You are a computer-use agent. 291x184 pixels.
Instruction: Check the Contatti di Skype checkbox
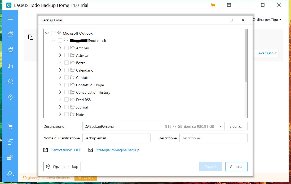(x=67, y=85)
